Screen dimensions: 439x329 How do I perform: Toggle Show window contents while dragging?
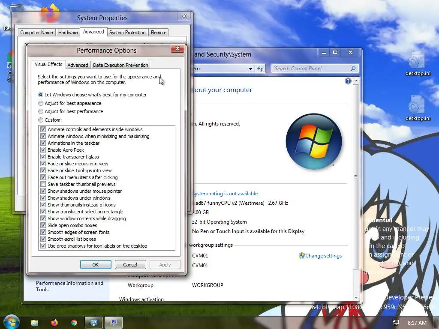(x=43, y=218)
